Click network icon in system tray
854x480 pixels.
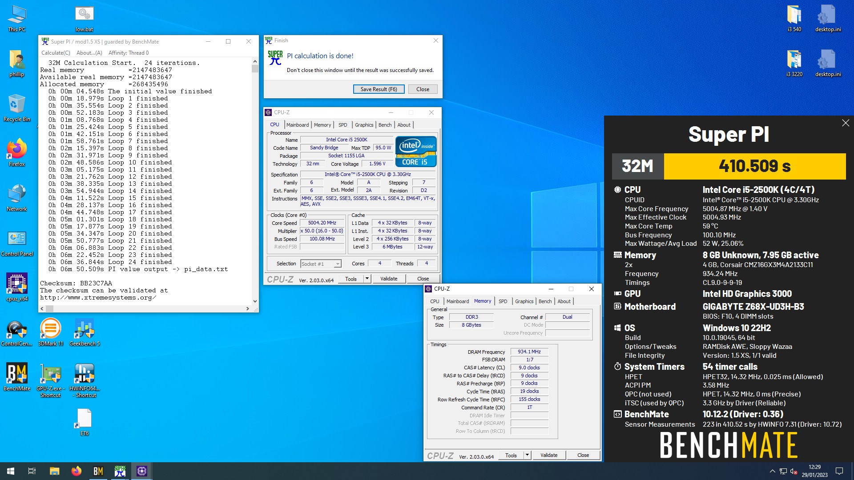tap(783, 471)
